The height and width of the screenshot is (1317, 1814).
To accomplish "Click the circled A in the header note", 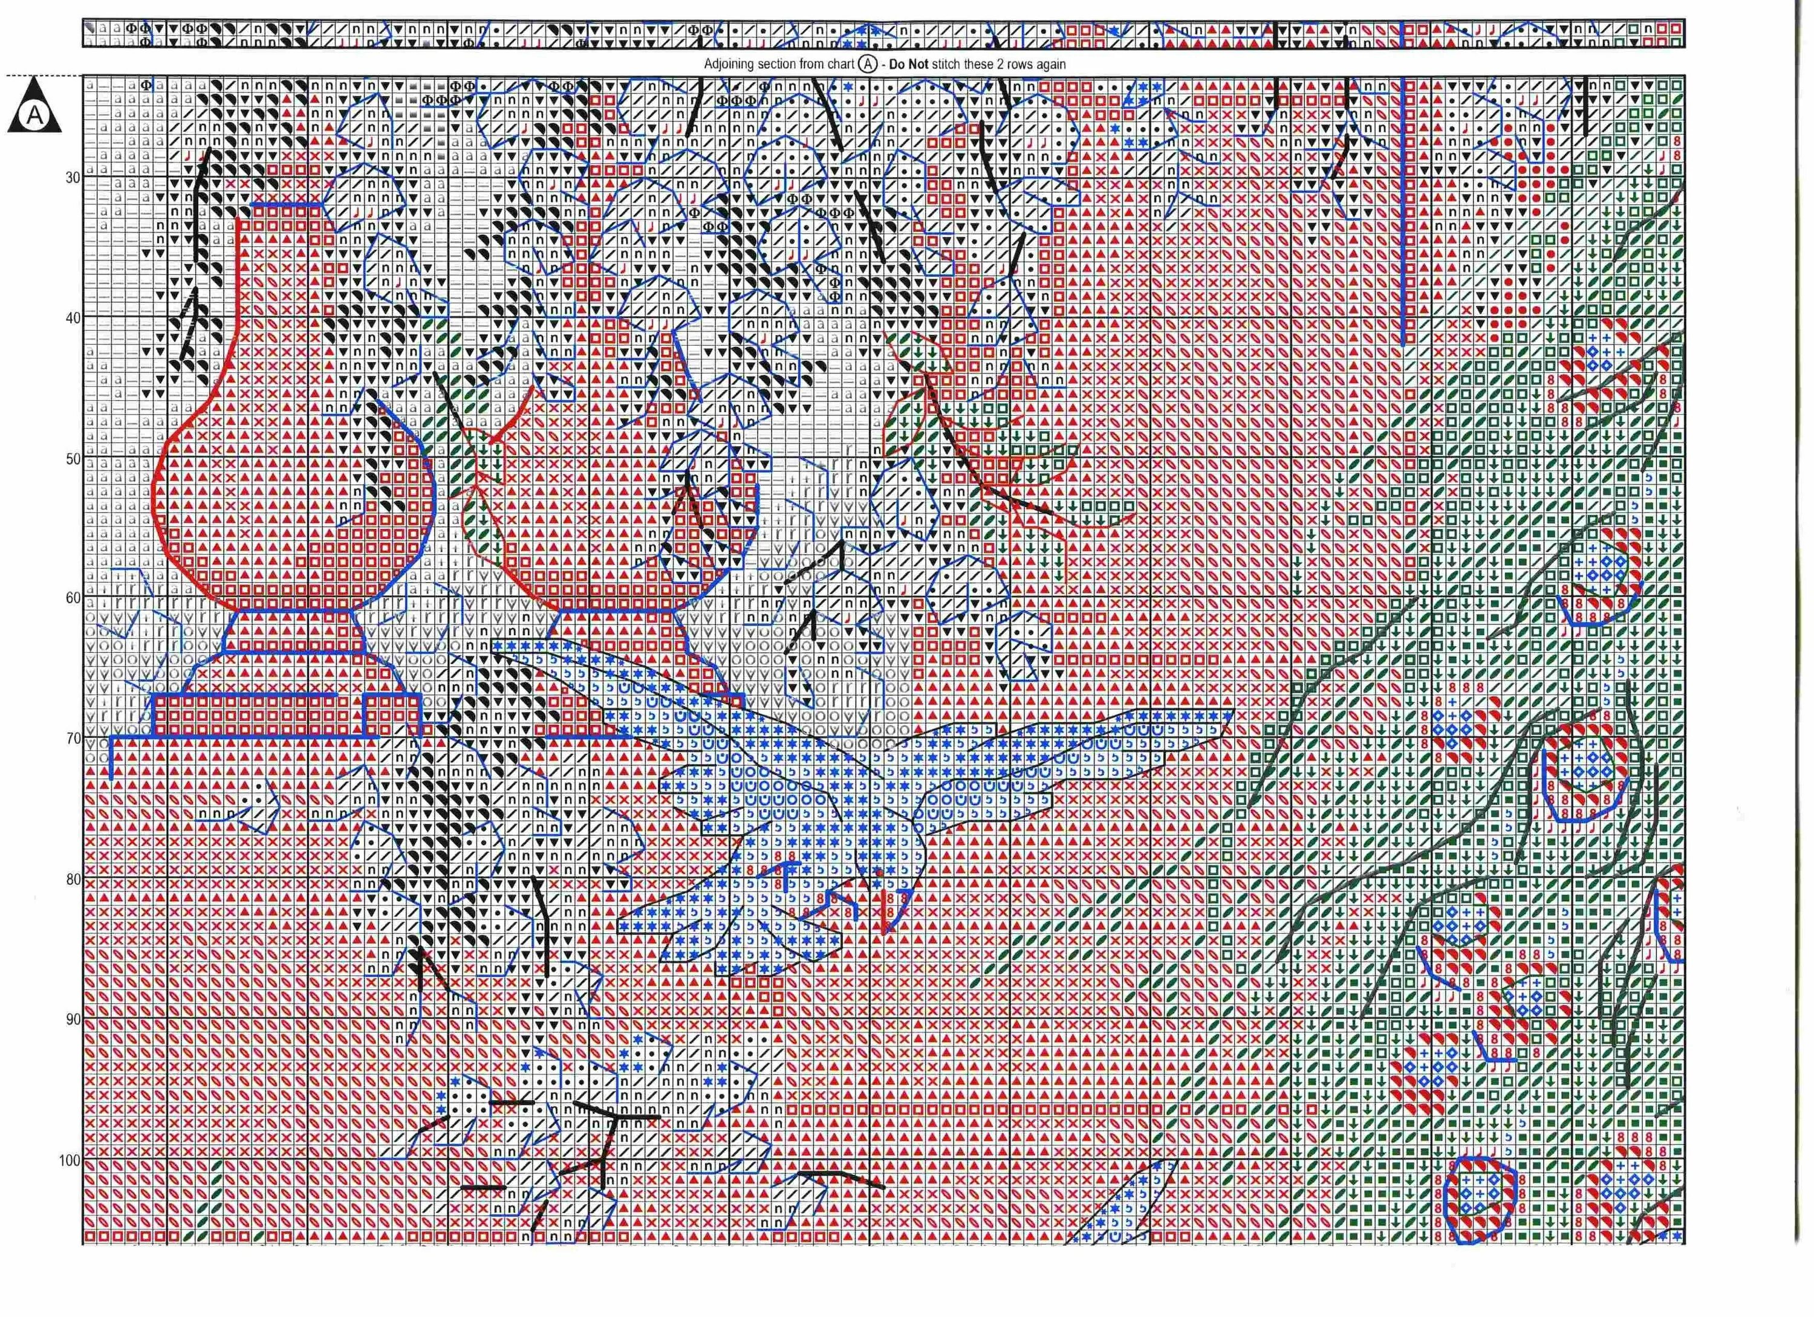I will [x=866, y=64].
